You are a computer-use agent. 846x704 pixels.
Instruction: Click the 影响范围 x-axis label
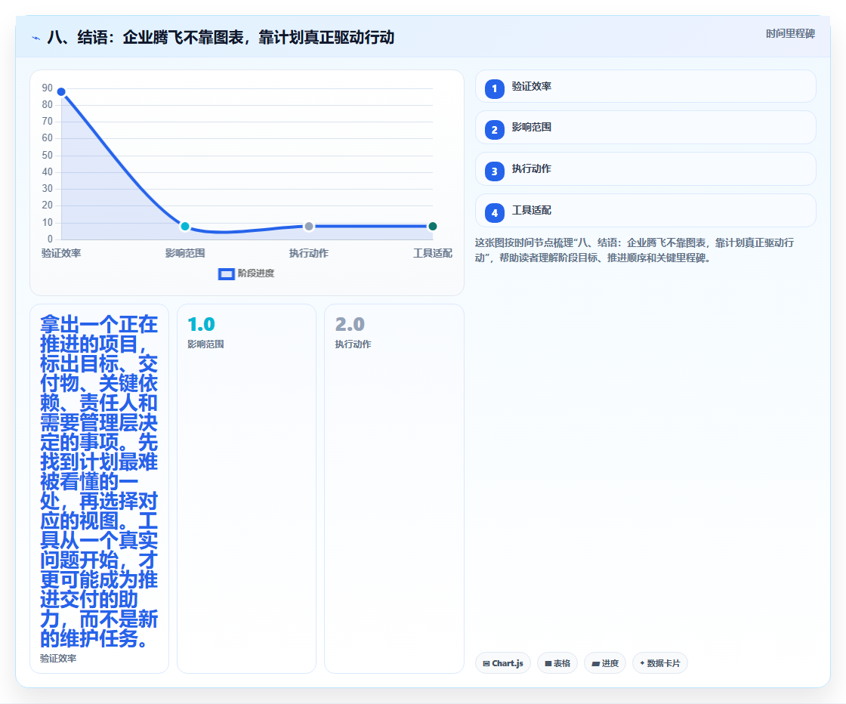(x=185, y=253)
